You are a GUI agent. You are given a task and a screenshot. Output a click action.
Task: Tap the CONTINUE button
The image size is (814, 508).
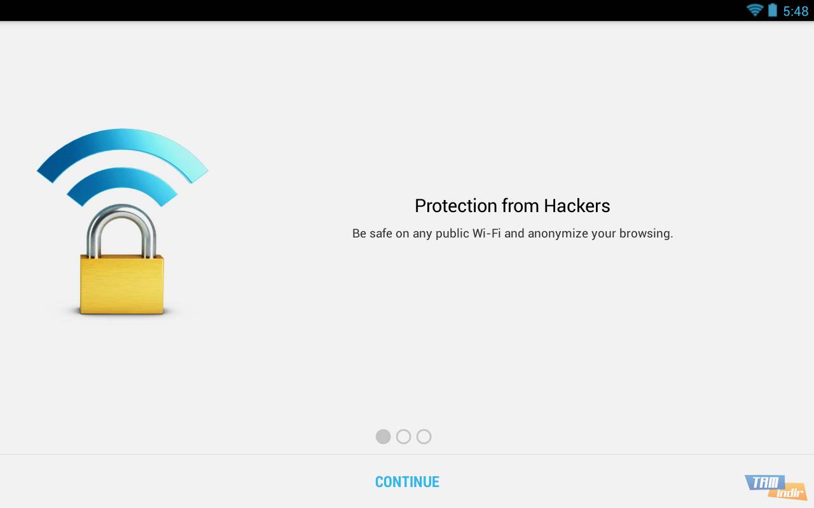(406, 481)
